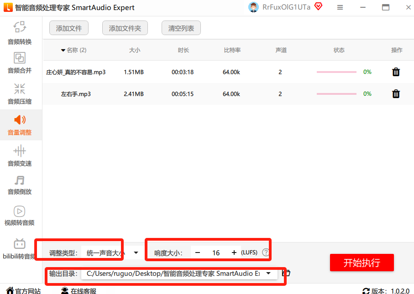This screenshot has height=294, width=414.
Task: Decrease loudness with the minus button
Action: [198, 253]
